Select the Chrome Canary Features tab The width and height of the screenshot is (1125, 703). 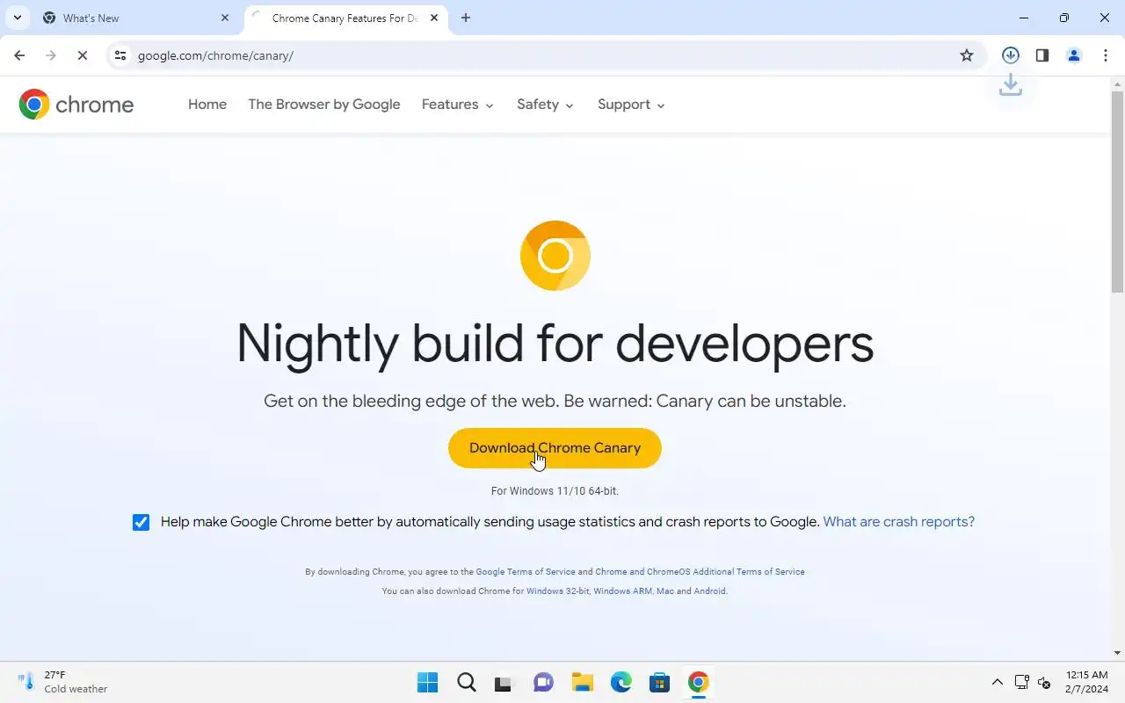pos(345,18)
